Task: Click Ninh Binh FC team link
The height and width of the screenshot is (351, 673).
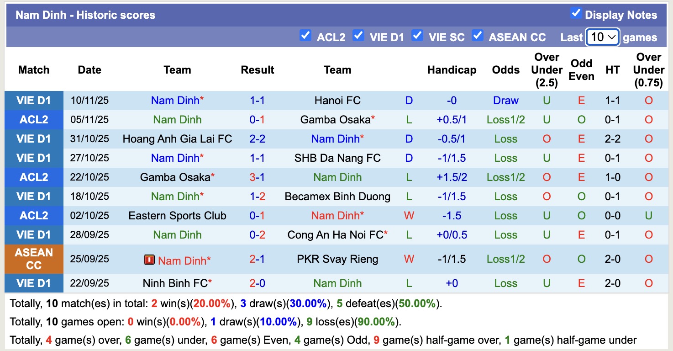Action: [175, 283]
